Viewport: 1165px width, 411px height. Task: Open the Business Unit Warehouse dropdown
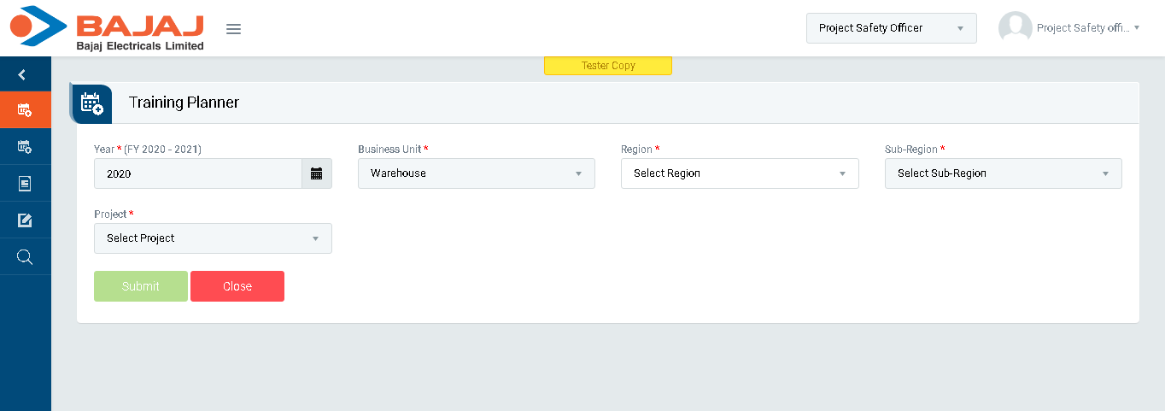[476, 173]
